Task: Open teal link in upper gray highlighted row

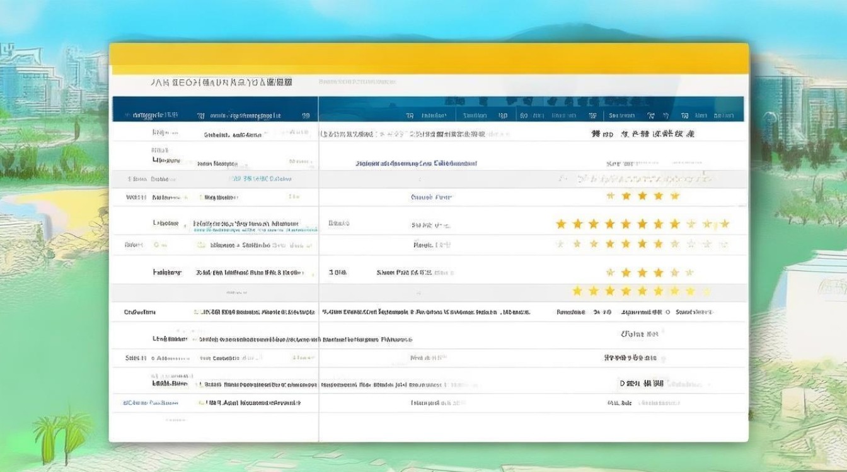Action: coord(259,179)
